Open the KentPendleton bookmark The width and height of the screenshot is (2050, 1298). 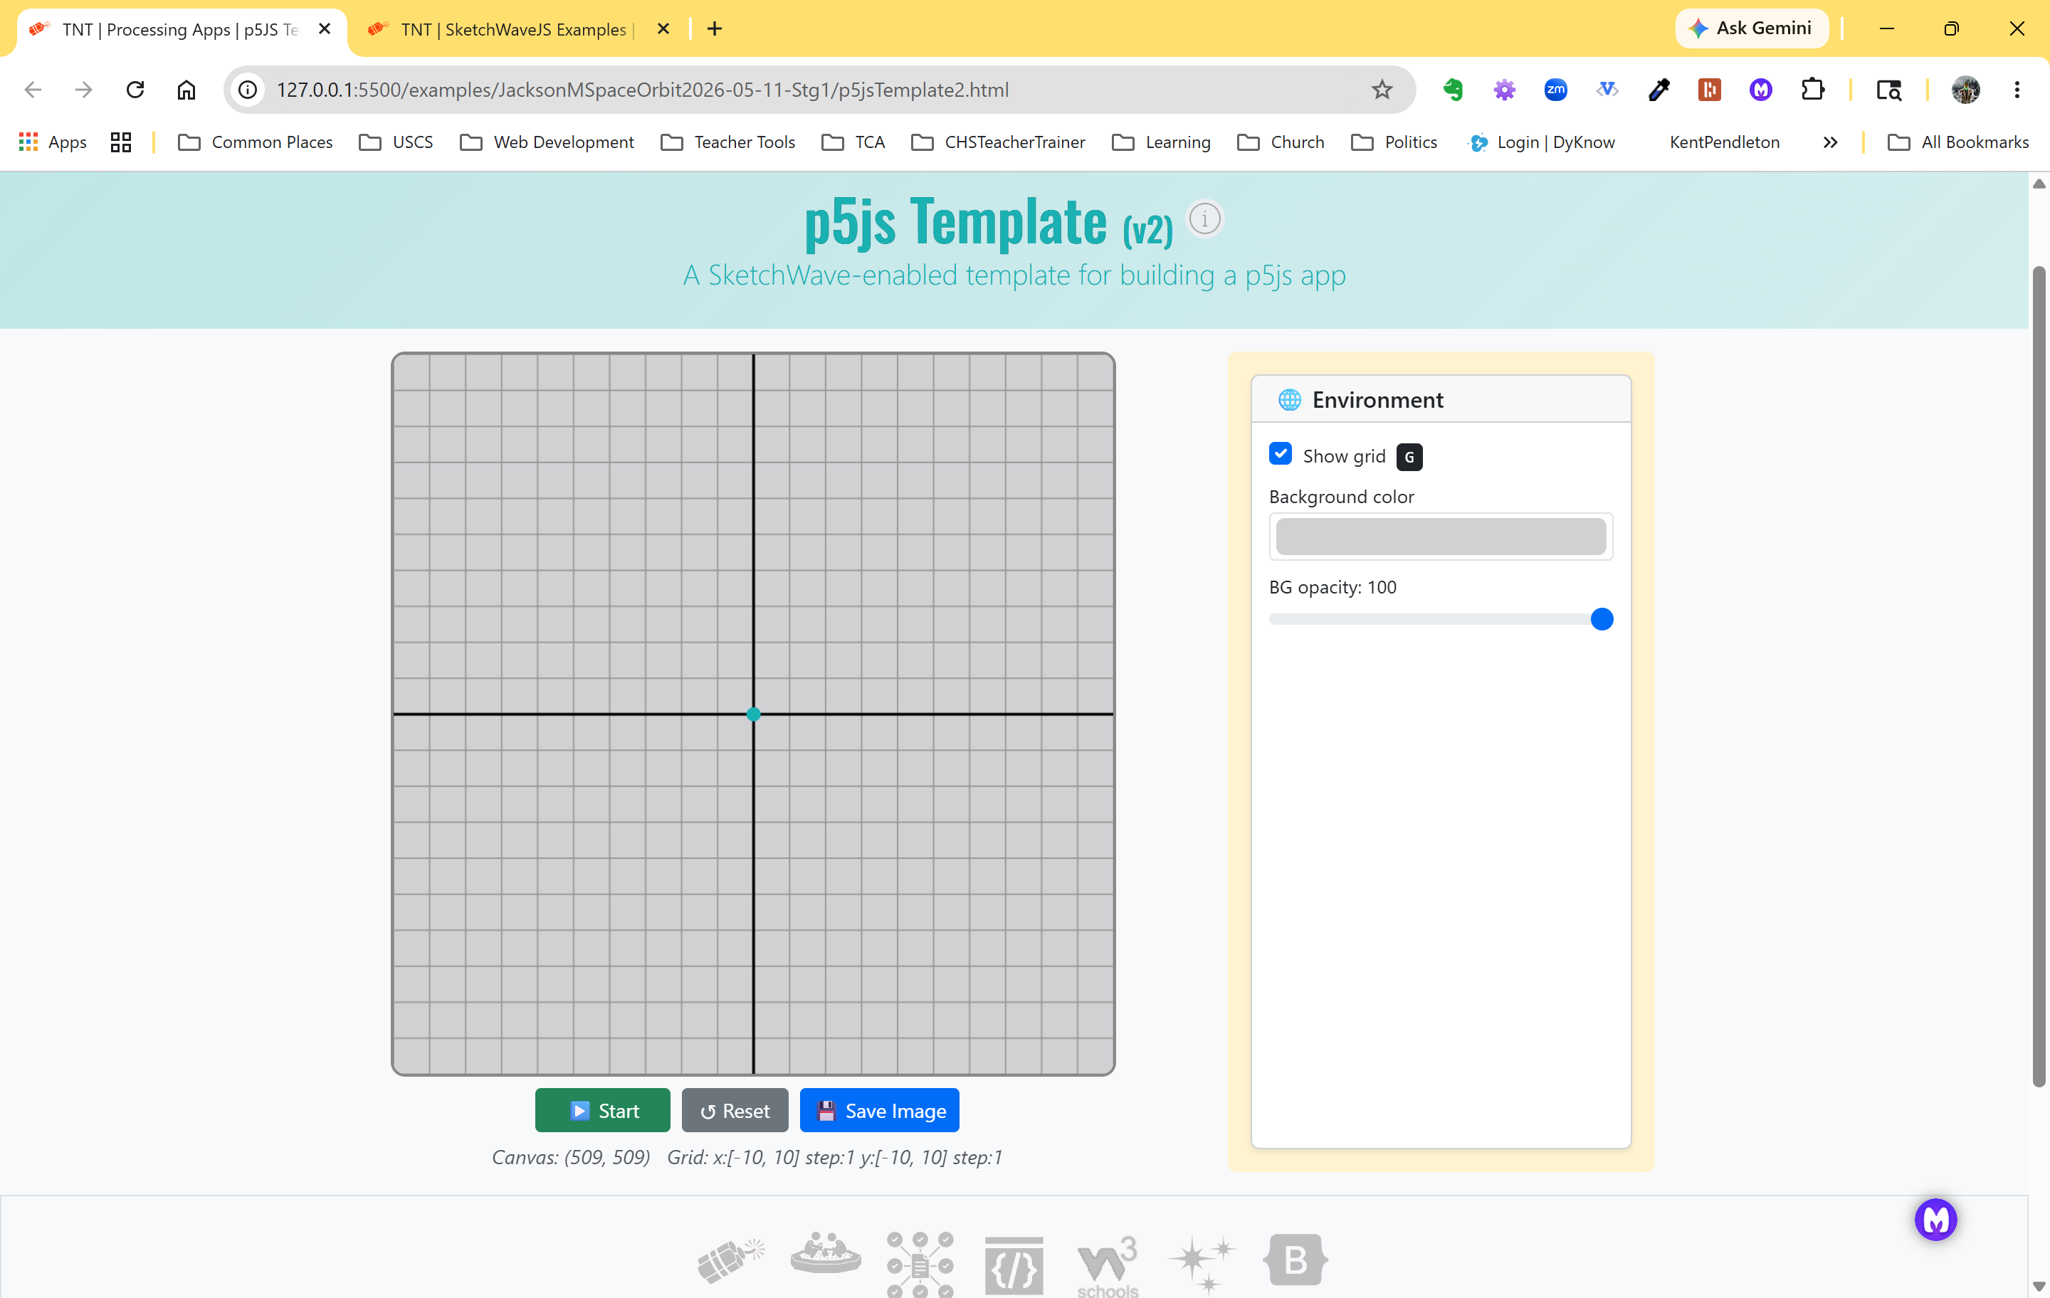click(1724, 142)
